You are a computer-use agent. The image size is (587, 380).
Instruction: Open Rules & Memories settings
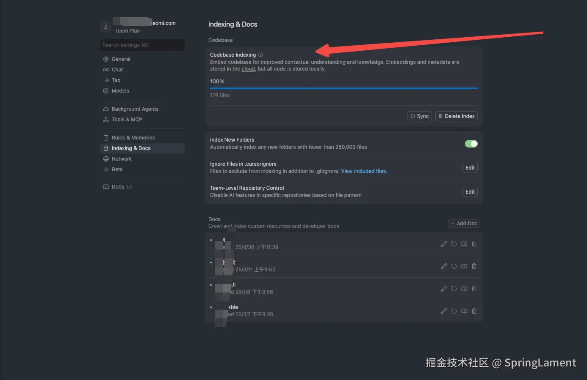pos(133,137)
